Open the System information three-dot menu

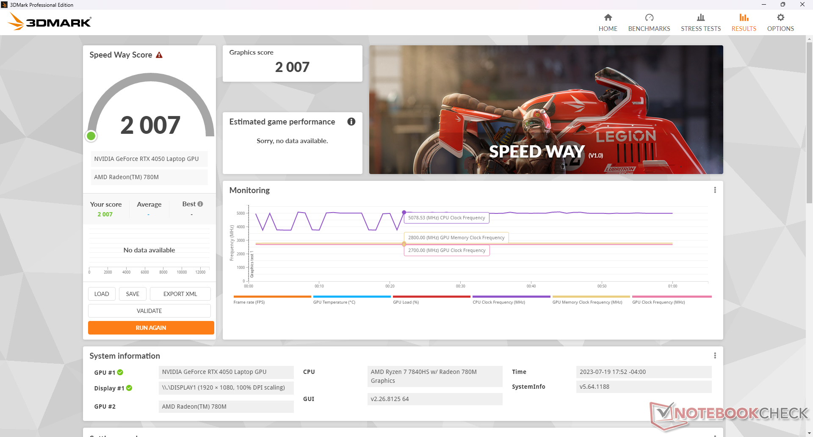[715, 356]
